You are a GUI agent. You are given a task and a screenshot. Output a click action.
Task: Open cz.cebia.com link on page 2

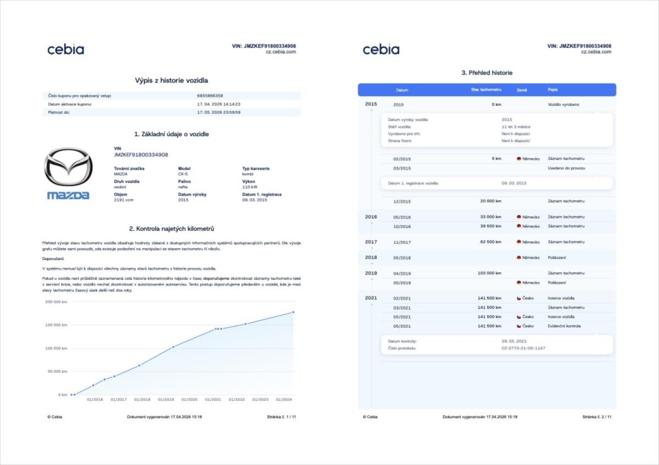pos(596,52)
